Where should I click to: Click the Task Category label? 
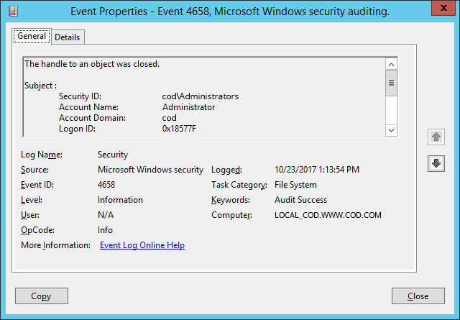[x=239, y=185]
